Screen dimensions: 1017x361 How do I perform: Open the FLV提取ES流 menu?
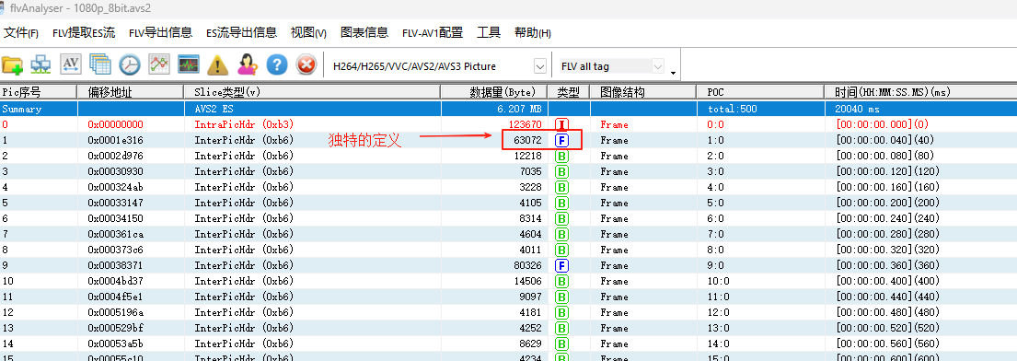84,33
